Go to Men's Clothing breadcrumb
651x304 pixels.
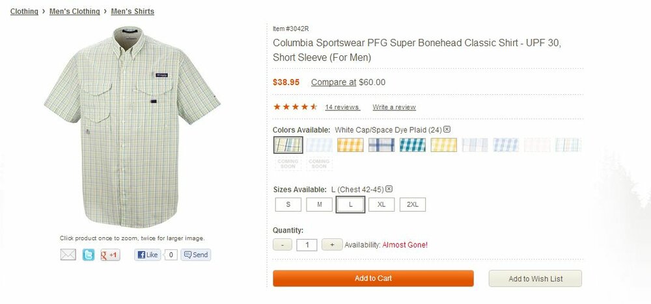click(x=73, y=12)
